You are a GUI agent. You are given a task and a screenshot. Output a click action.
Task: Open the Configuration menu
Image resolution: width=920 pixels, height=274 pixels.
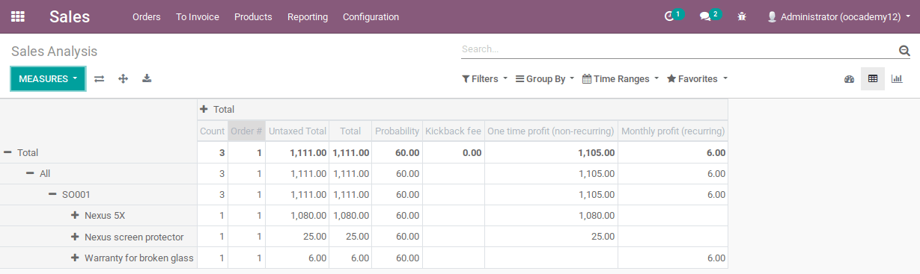pyautogui.click(x=371, y=16)
